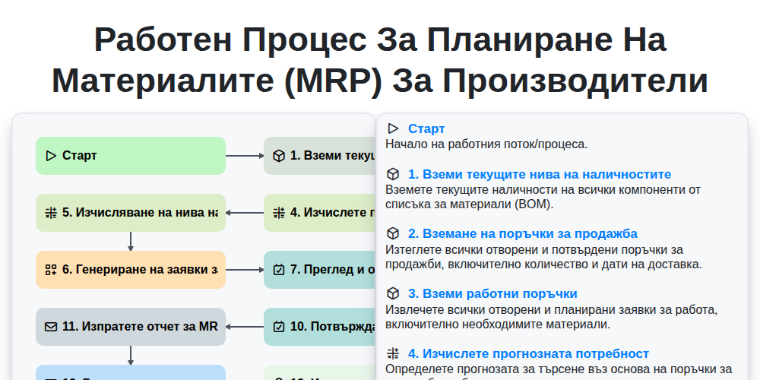The width and height of the screenshot is (760, 380).
Task: Click the calendar-check icon in node 7. Преглед
Action: pyautogui.click(x=279, y=270)
